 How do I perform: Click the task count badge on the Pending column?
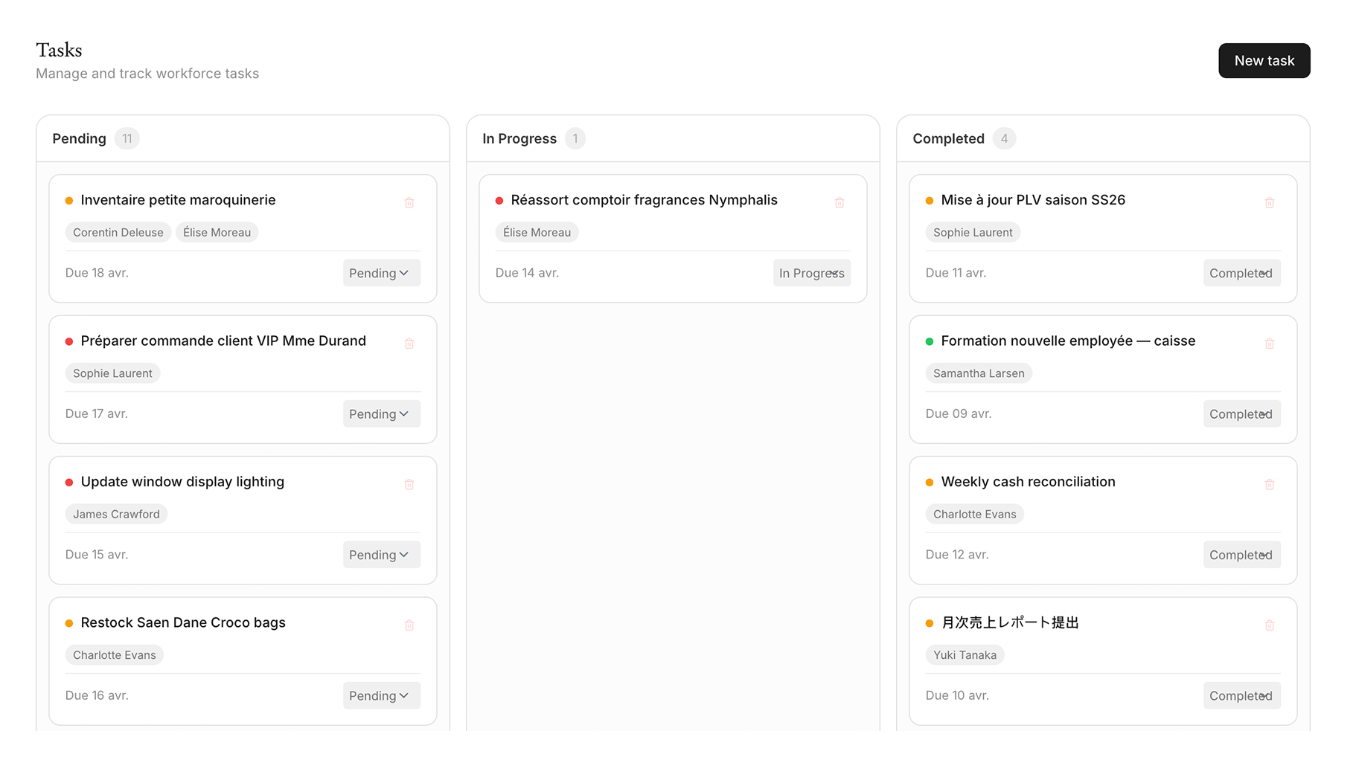click(127, 138)
